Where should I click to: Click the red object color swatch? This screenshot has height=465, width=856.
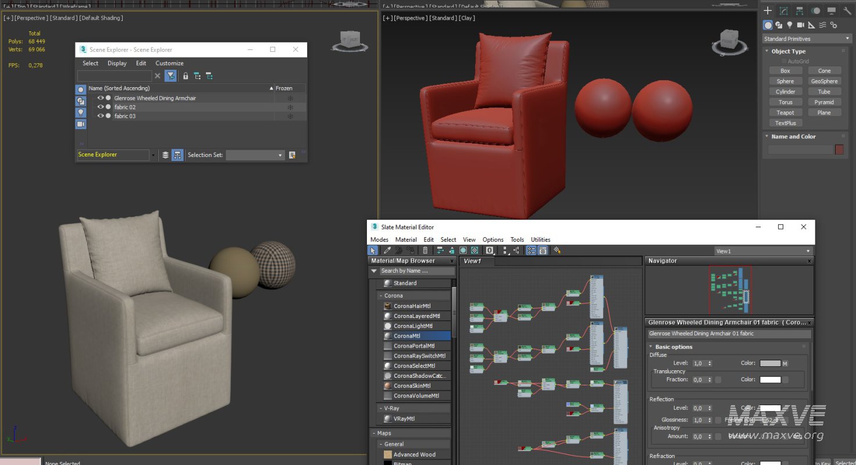point(839,150)
